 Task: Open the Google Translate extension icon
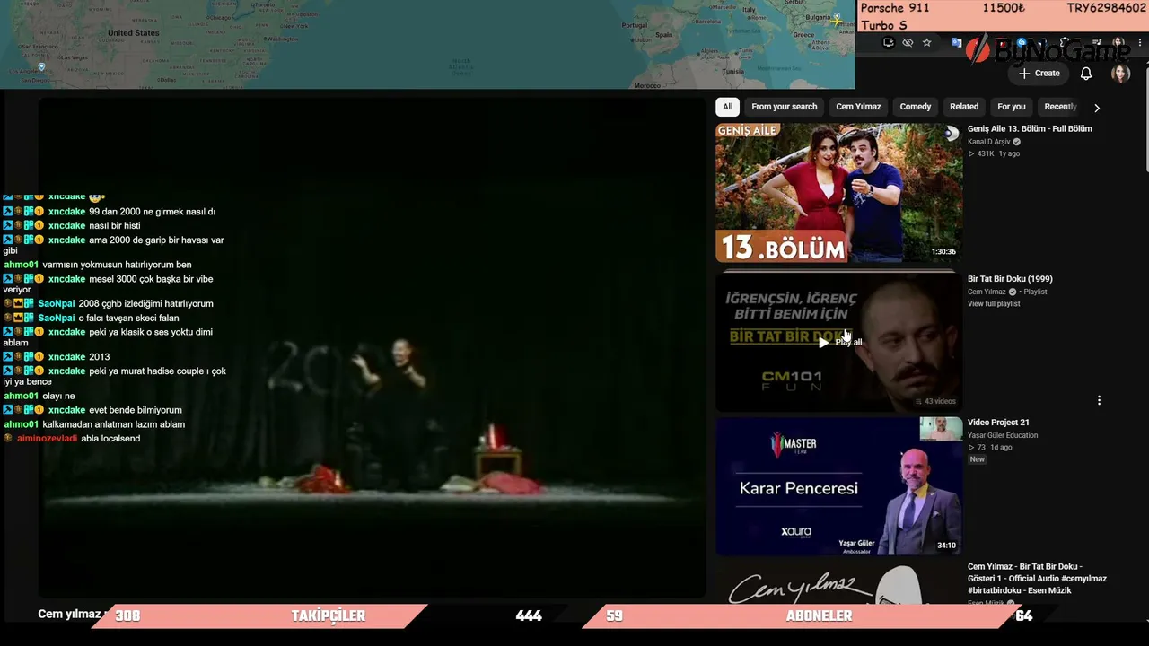(957, 42)
